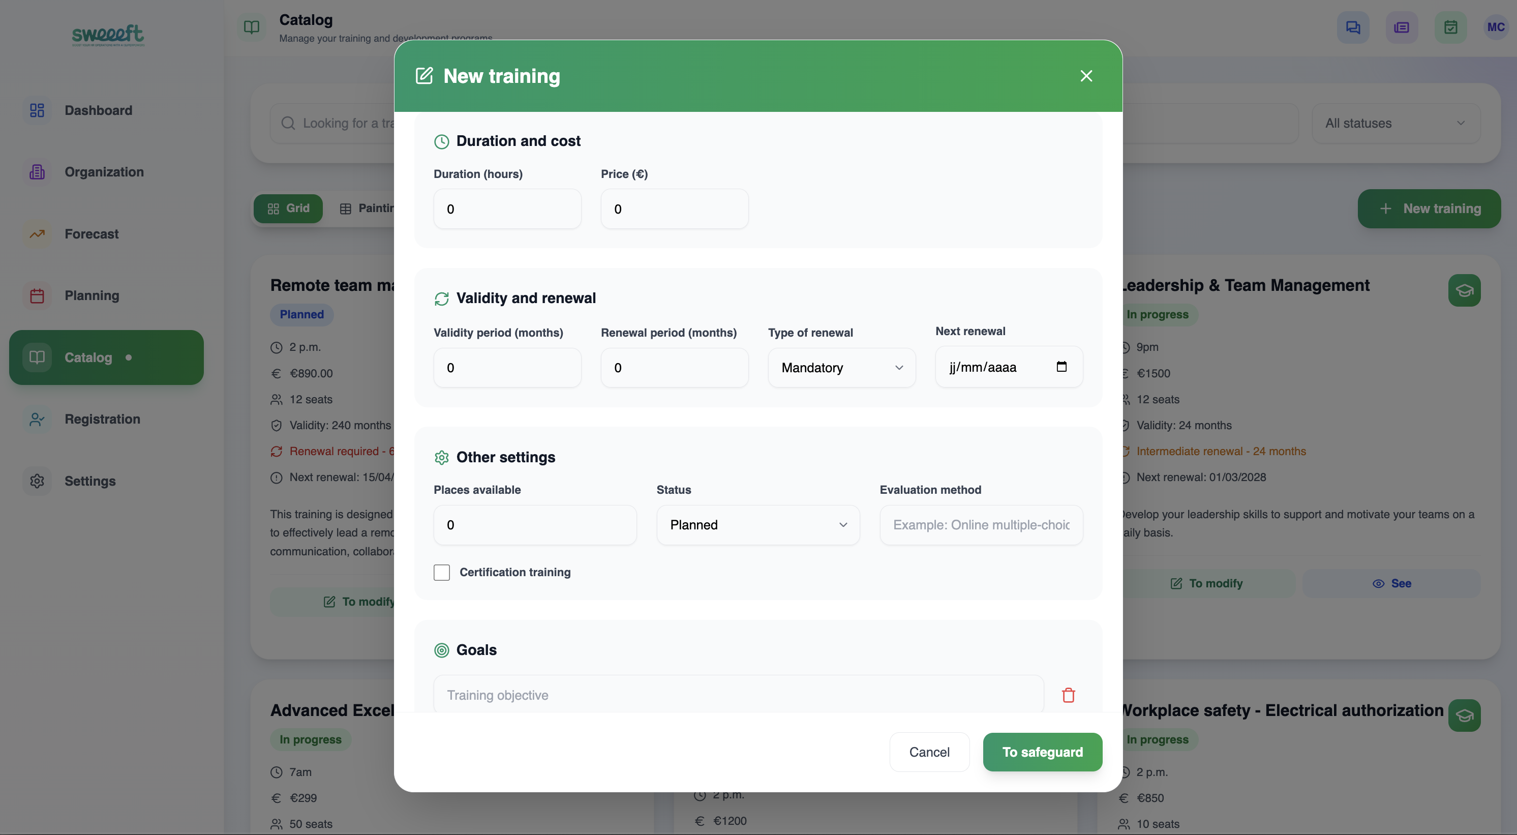Open the purple newsletter icon in the header
Viewport: 1517px width, 835px height.
pos(1402,27)
